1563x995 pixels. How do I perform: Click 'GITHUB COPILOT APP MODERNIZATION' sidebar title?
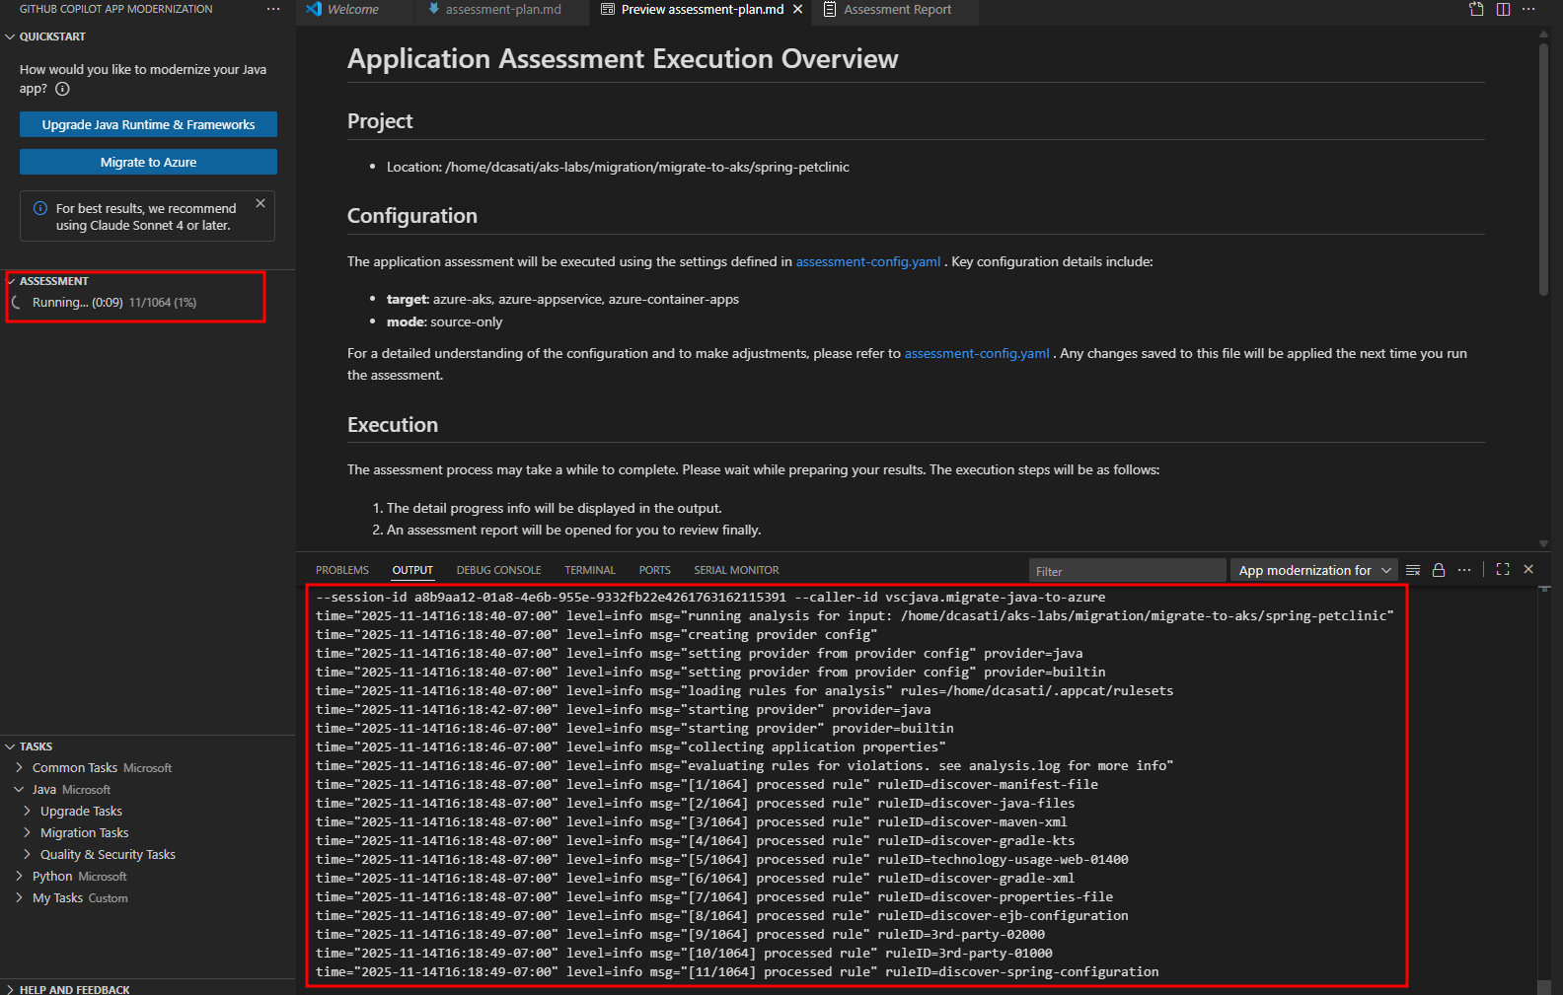tap(116, 9)
